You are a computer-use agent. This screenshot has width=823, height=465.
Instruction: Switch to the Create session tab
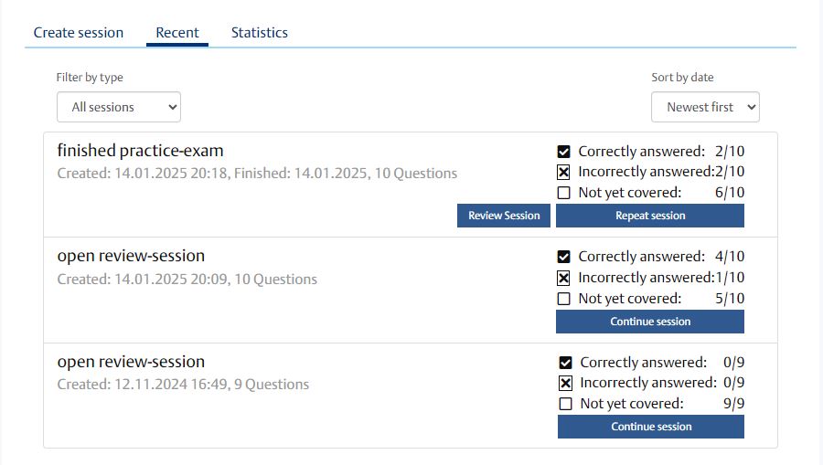79,33
